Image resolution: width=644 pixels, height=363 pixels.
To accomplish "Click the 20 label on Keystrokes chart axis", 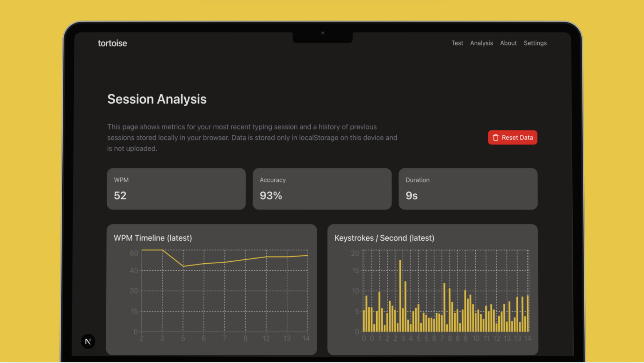I will point(355,253).
